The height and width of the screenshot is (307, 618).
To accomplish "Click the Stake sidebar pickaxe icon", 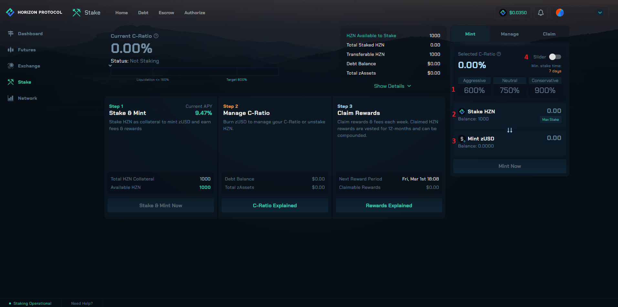I will [11, 82].
